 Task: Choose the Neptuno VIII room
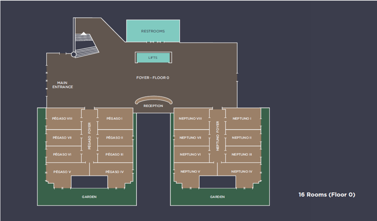190,119
